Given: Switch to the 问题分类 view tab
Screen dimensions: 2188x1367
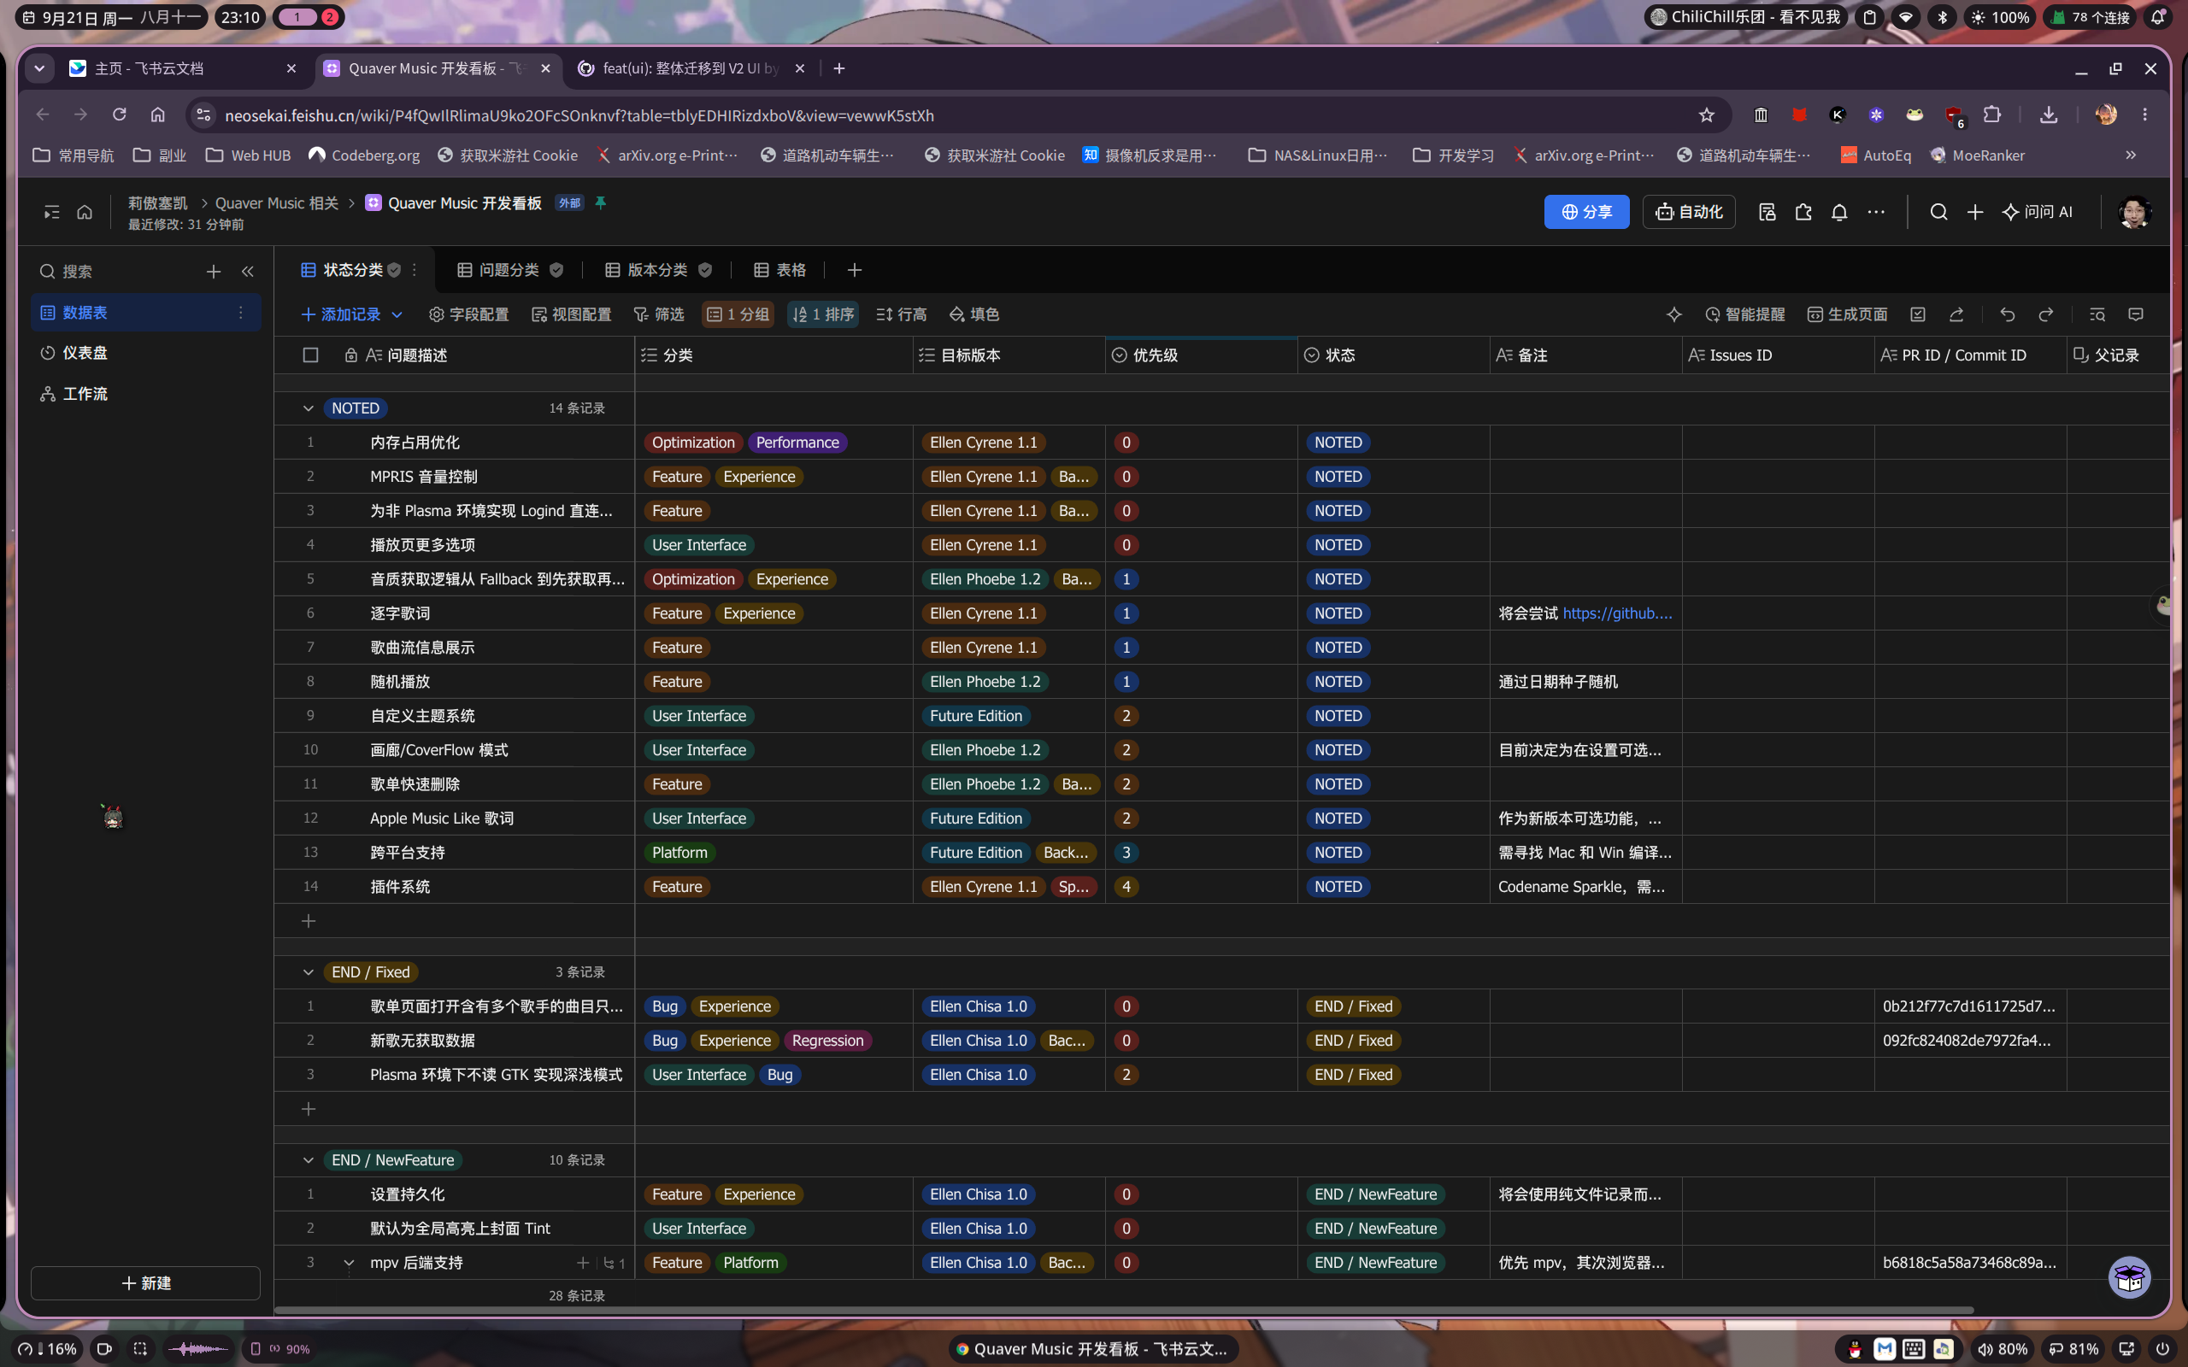Looking at the screenshot, I should 509,270.
